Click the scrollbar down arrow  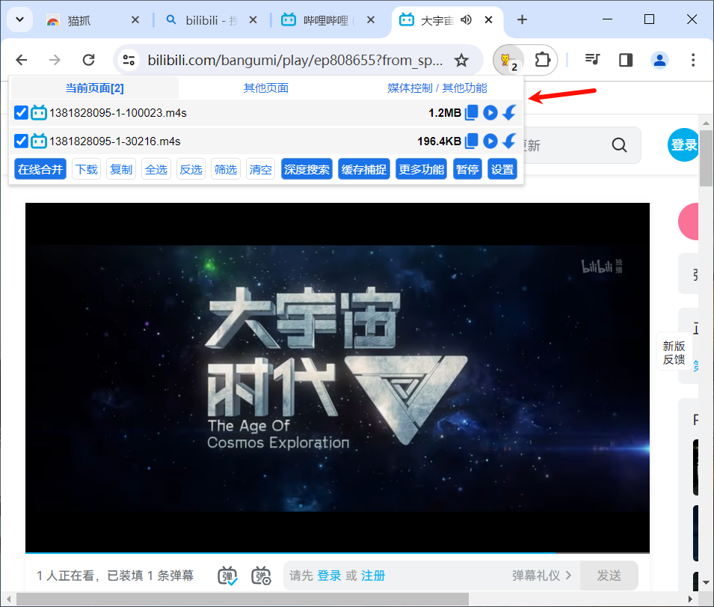(x=706, y=582)
